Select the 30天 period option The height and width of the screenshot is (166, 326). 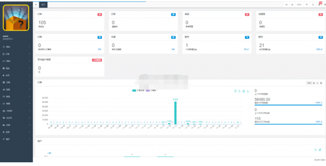(x=309, y=83)
